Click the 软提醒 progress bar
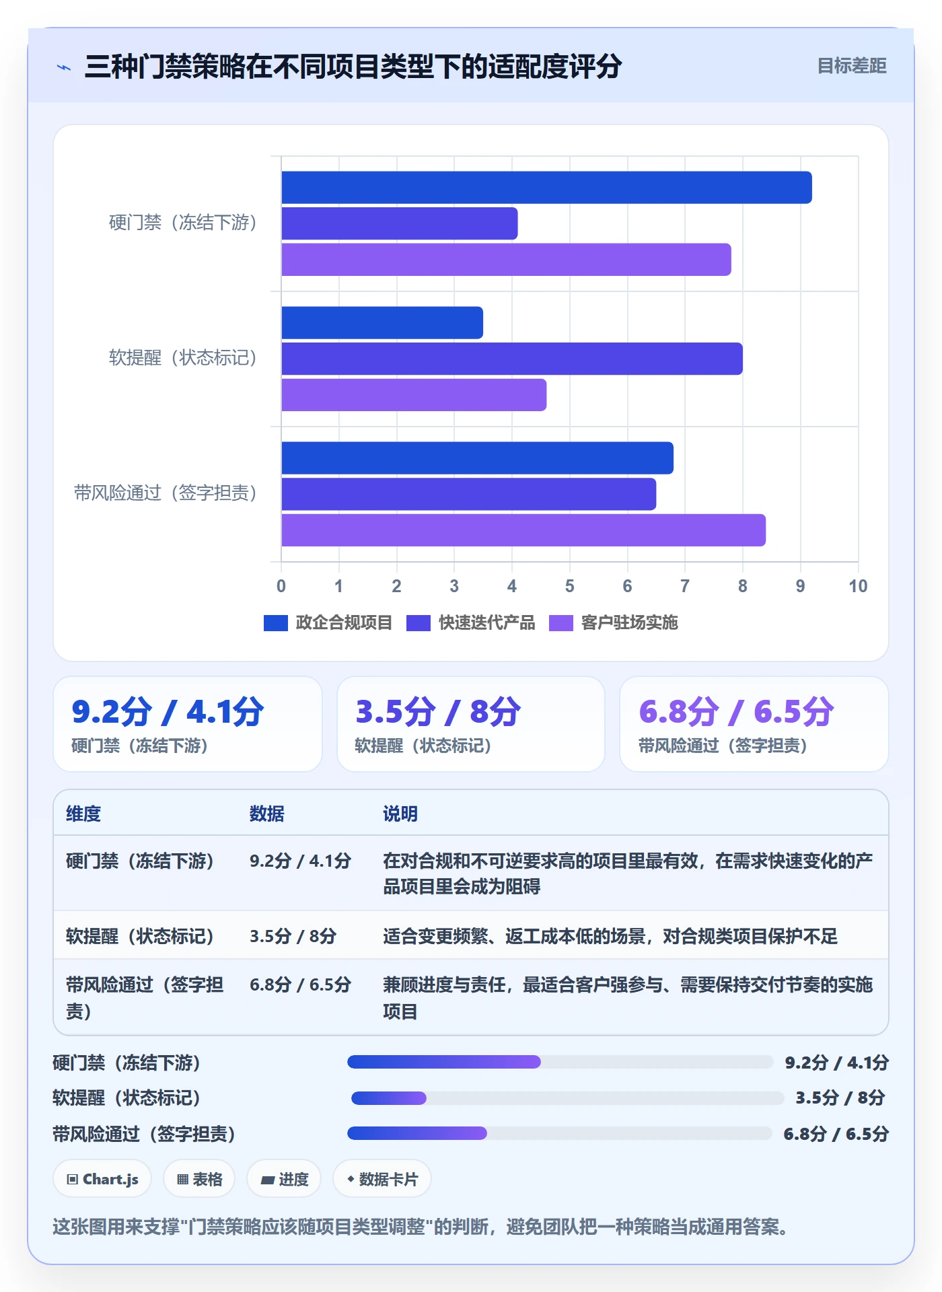 click(x=567, y=1098)
